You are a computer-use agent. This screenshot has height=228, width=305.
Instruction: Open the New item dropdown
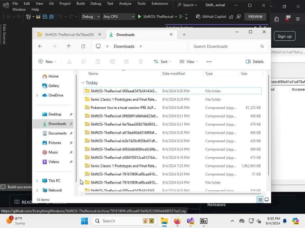click(x=47, y=62)
